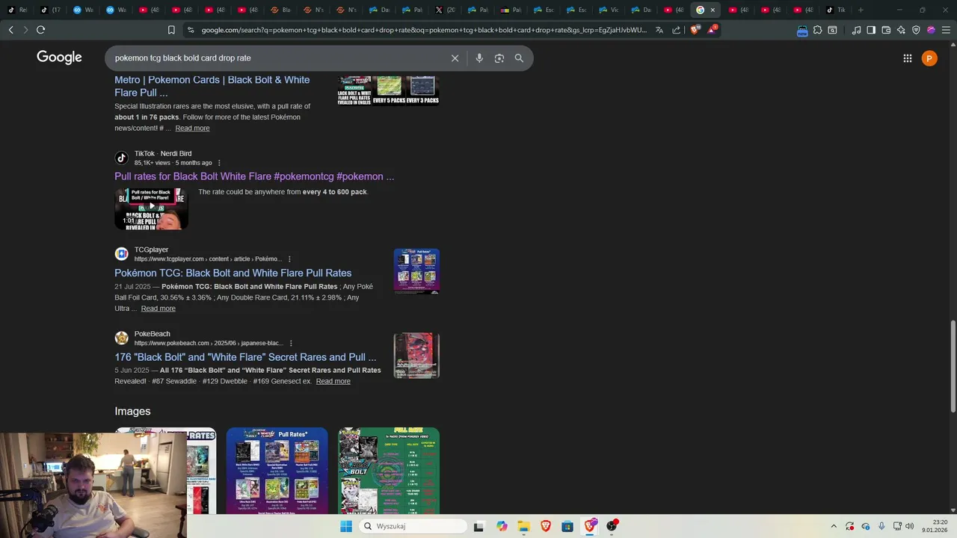
Task: Open Microsoft Store from the taskbar
Action: click(567, 526)
